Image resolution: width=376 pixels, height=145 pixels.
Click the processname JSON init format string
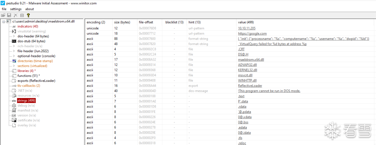tap(304, 39)
